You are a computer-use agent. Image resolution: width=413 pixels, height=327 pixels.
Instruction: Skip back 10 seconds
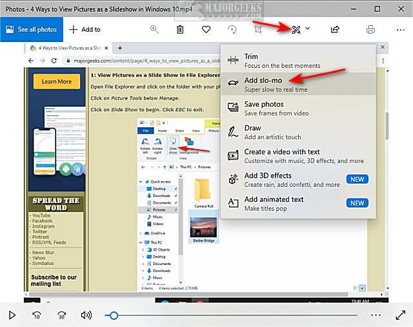(37, 315)
